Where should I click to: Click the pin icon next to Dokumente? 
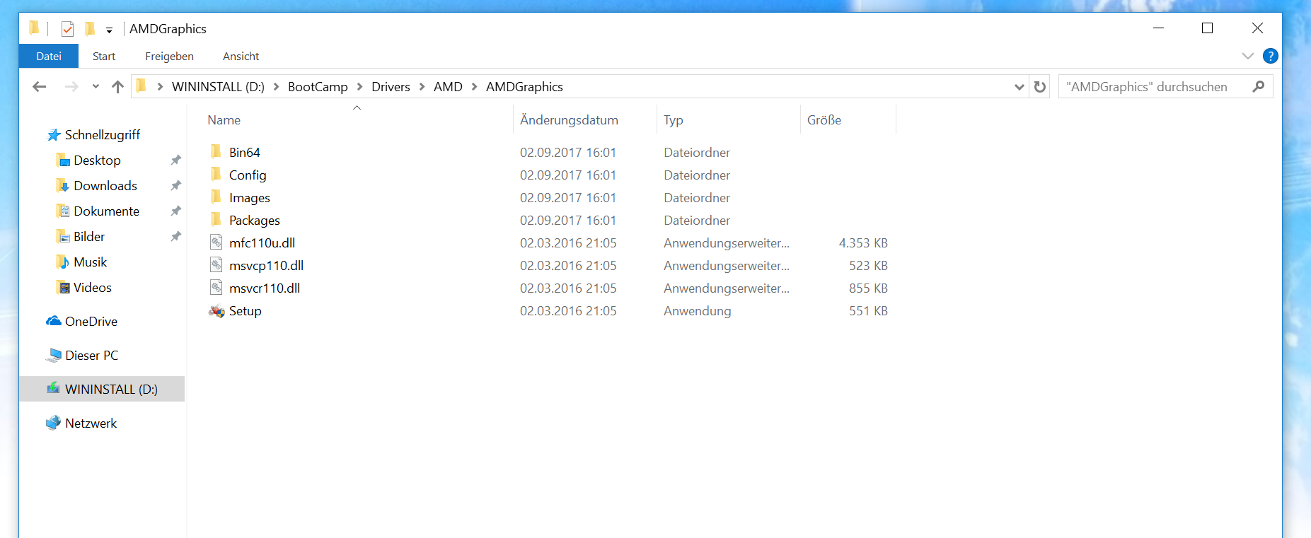[175, 211]
